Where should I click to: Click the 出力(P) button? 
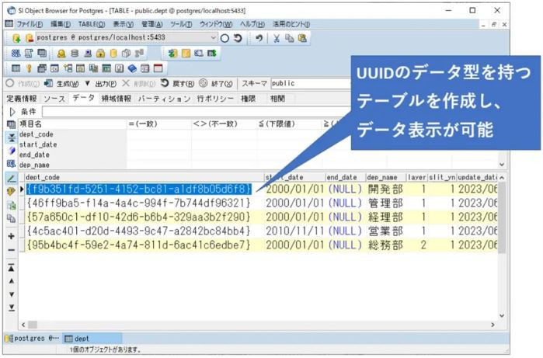[x=106, y=83]
